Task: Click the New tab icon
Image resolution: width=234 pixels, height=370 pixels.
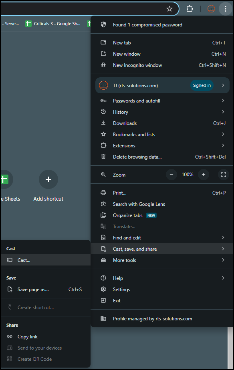Action: tap(103, 43)
